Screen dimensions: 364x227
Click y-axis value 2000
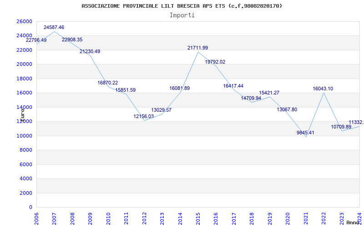click(25, 193)
